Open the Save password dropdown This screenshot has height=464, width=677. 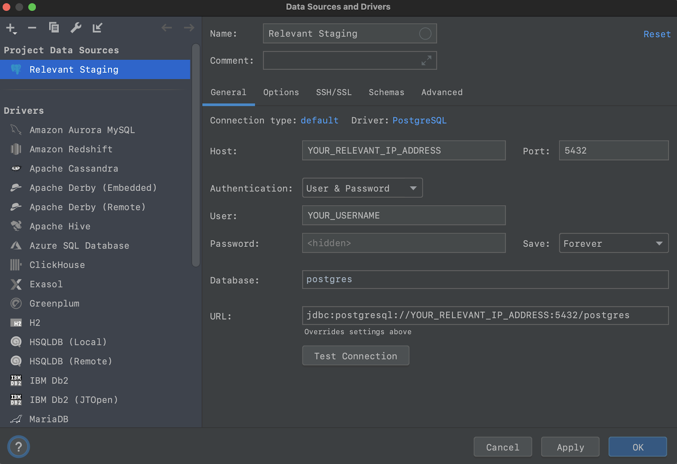click(x=614, y=243)
